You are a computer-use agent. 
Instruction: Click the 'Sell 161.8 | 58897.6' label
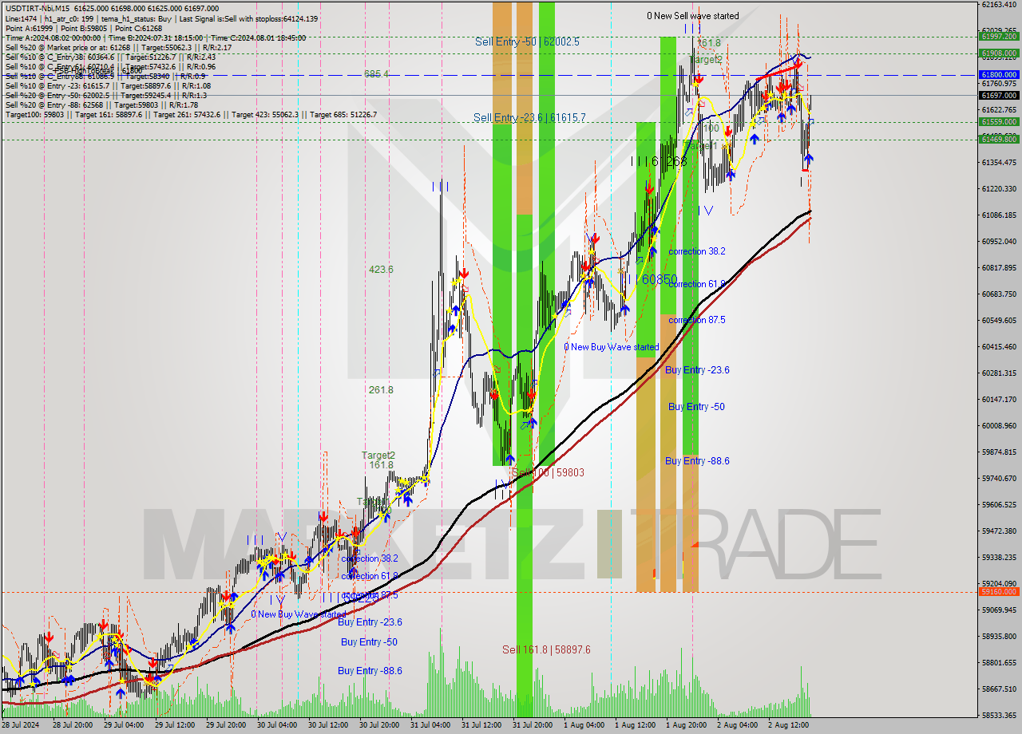tap(546, 649)
